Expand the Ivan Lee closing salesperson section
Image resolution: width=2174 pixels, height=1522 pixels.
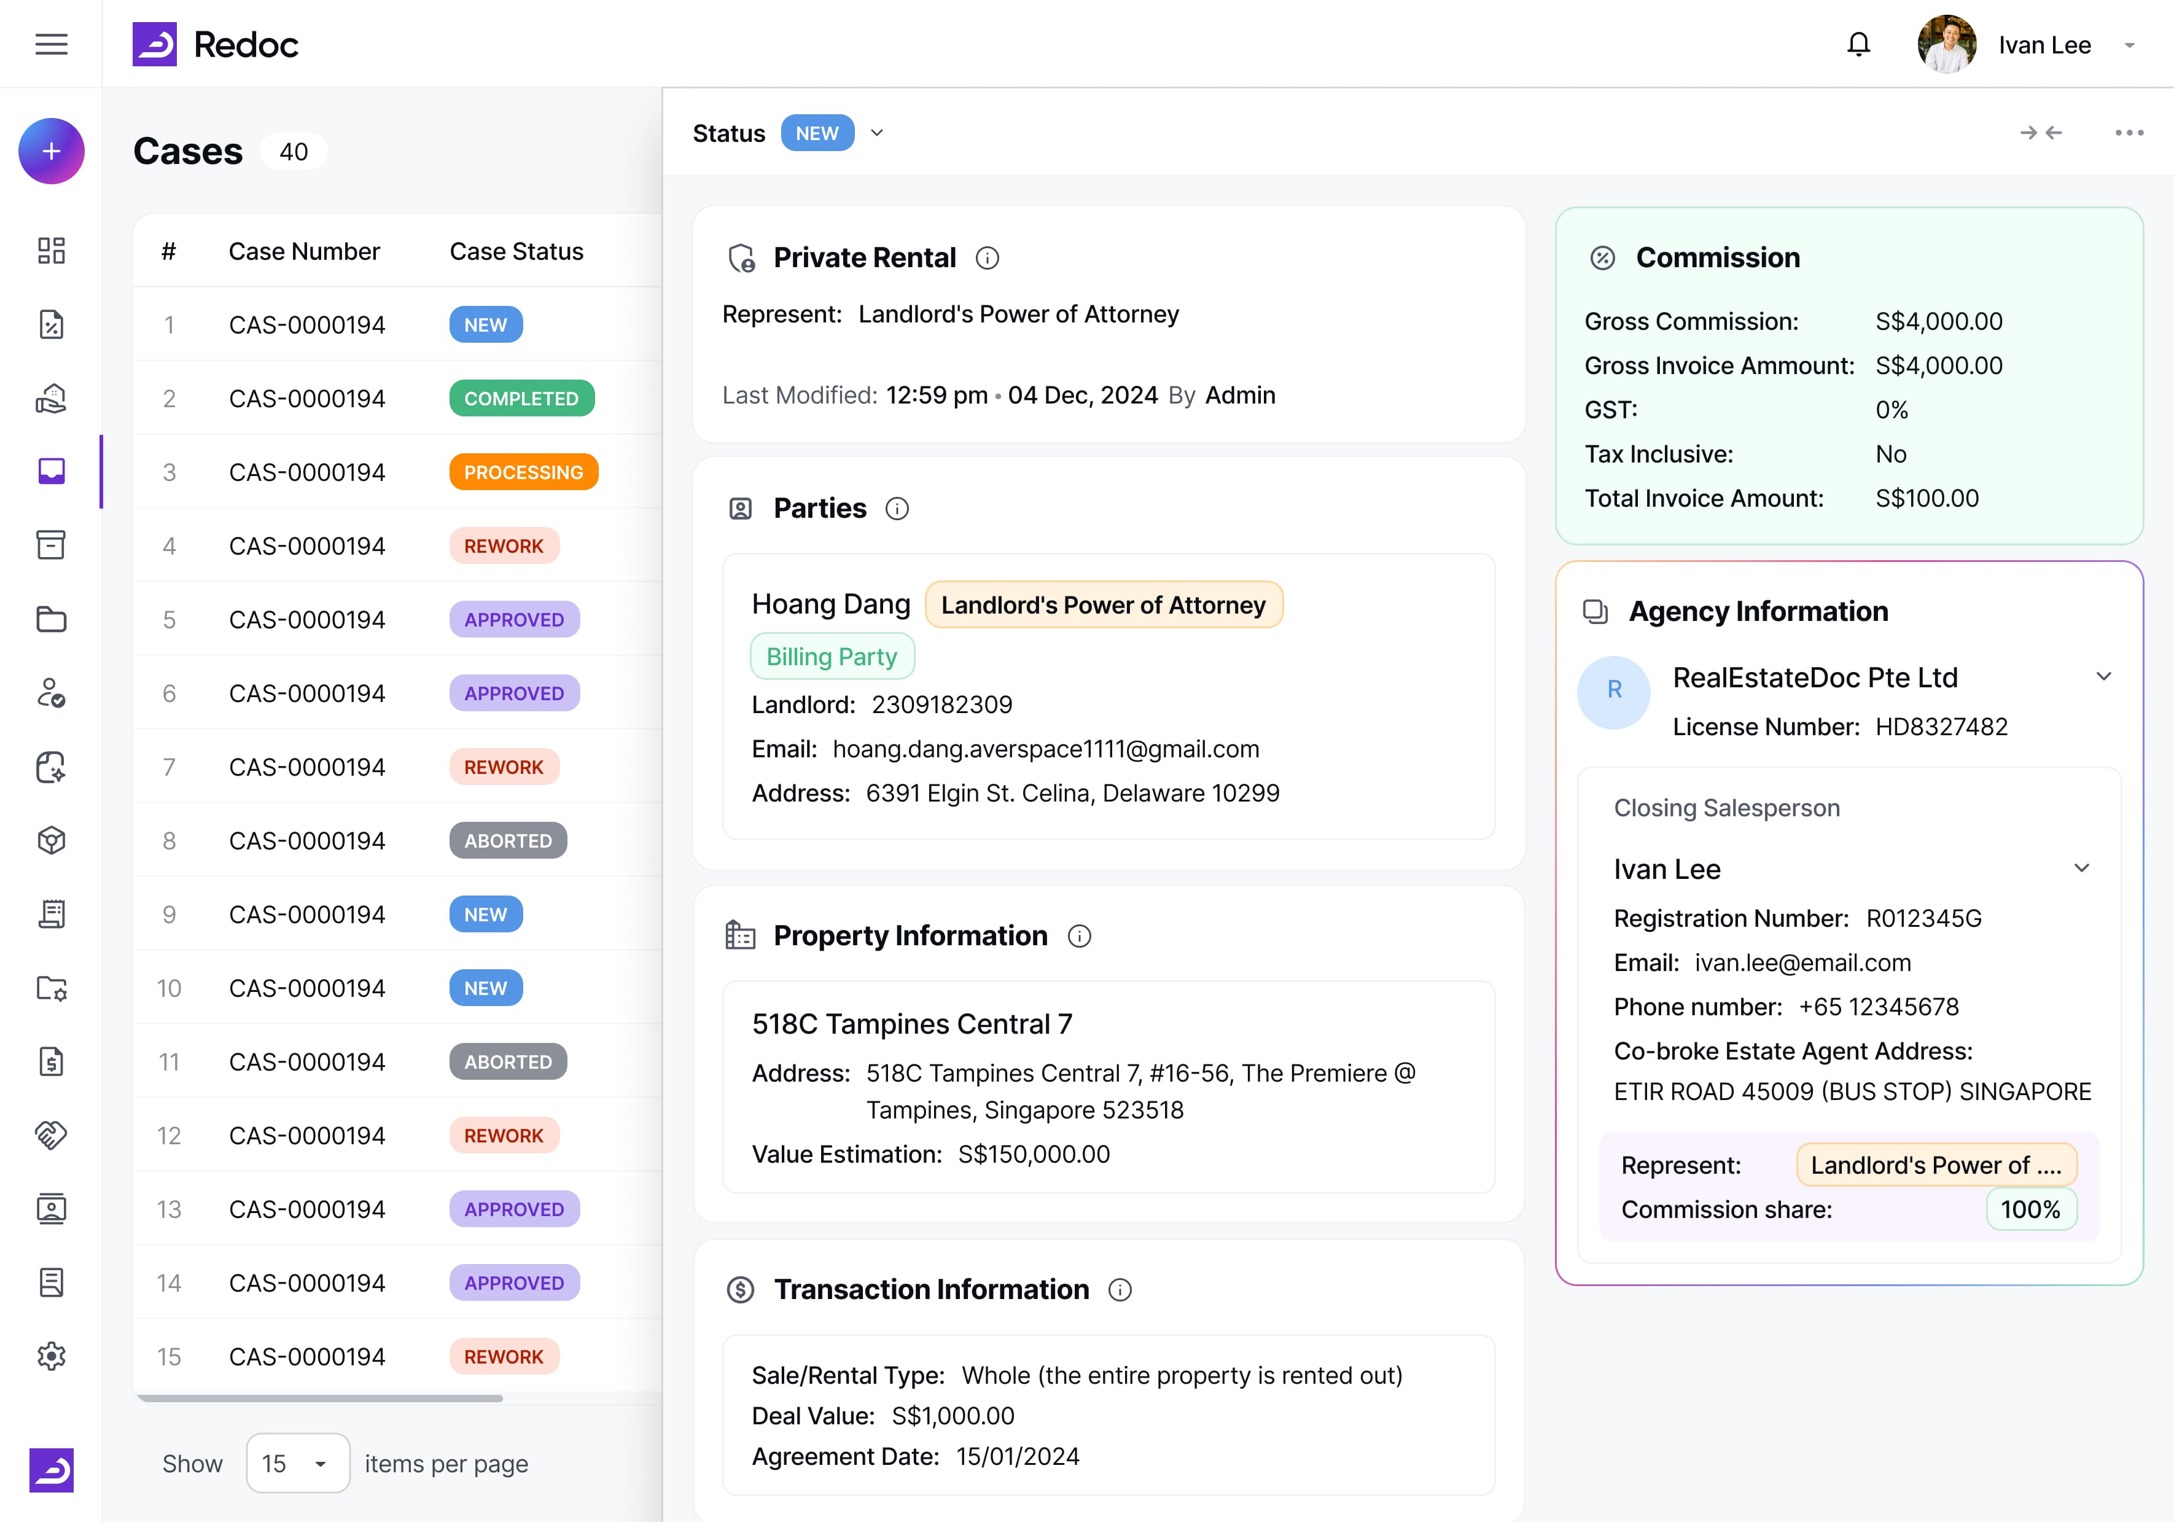[2081, 868]
